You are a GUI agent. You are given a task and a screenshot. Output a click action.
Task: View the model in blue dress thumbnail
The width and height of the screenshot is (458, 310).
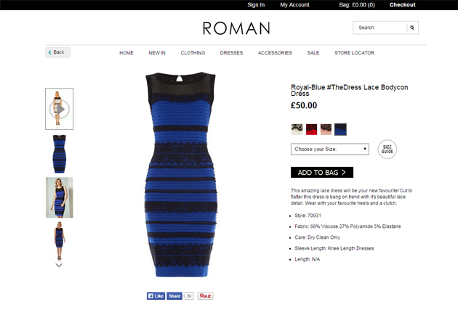click(x=60, y=197)
